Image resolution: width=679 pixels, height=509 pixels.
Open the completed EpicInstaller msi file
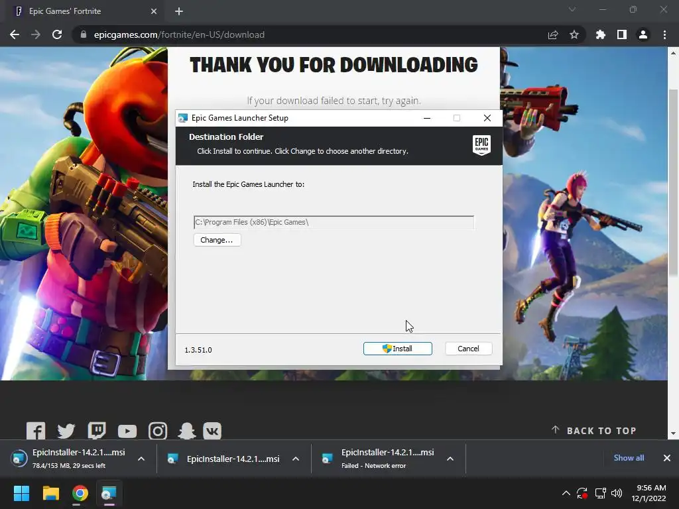point(223,459)
